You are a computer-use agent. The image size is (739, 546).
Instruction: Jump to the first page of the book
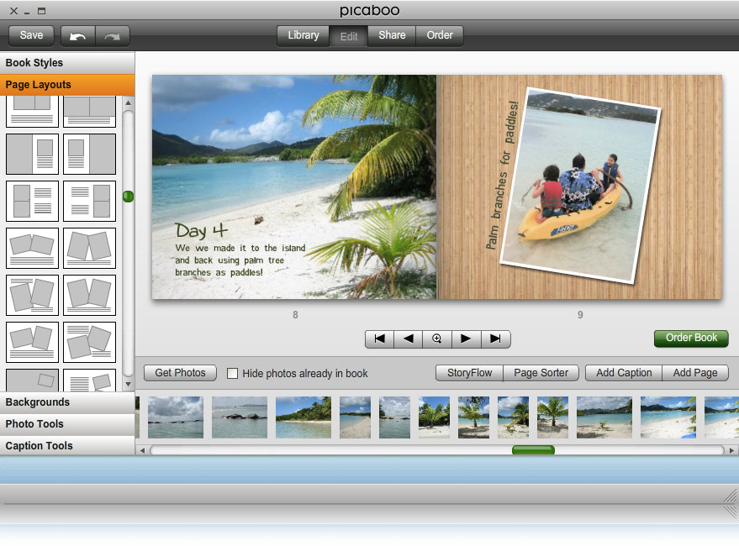coord(379,339)
